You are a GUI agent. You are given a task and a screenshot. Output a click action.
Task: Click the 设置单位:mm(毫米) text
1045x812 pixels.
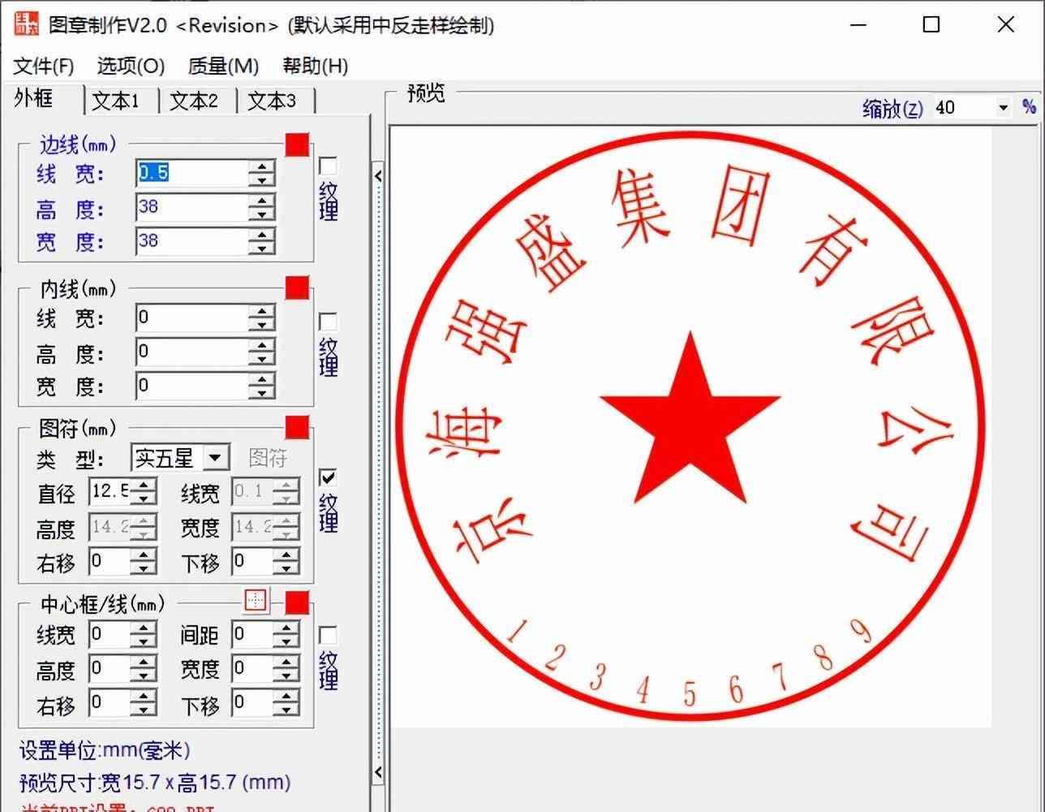point(105,749)
